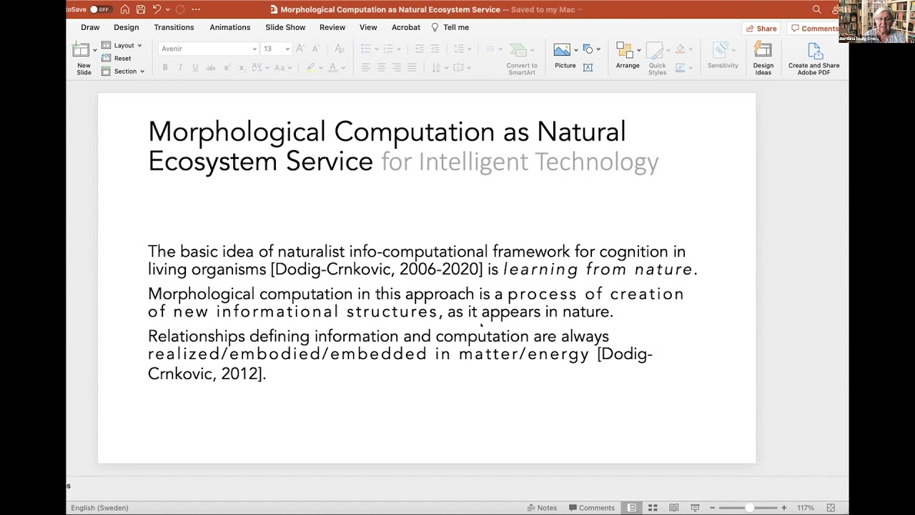Justify text alignment

tap(412, 67)
